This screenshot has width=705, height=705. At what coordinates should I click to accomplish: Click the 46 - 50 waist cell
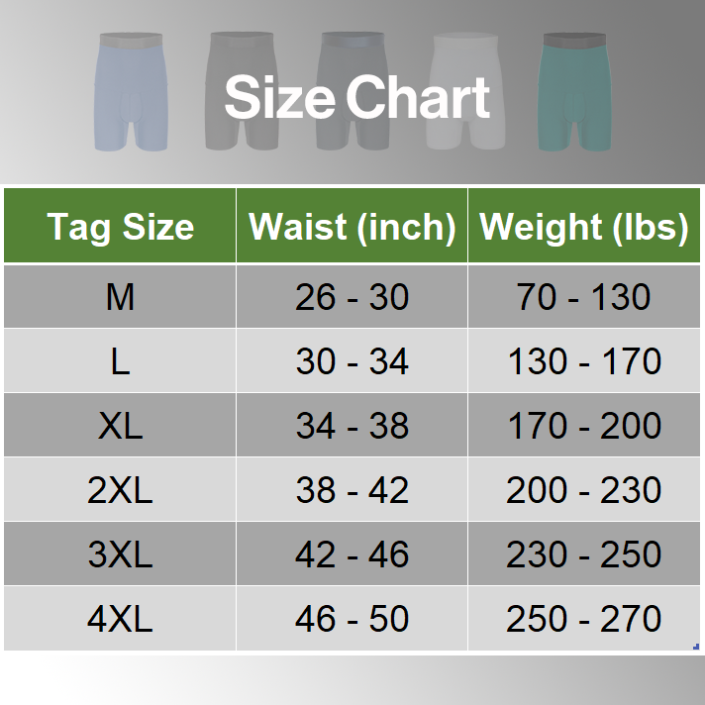click(x=352, y=619)
